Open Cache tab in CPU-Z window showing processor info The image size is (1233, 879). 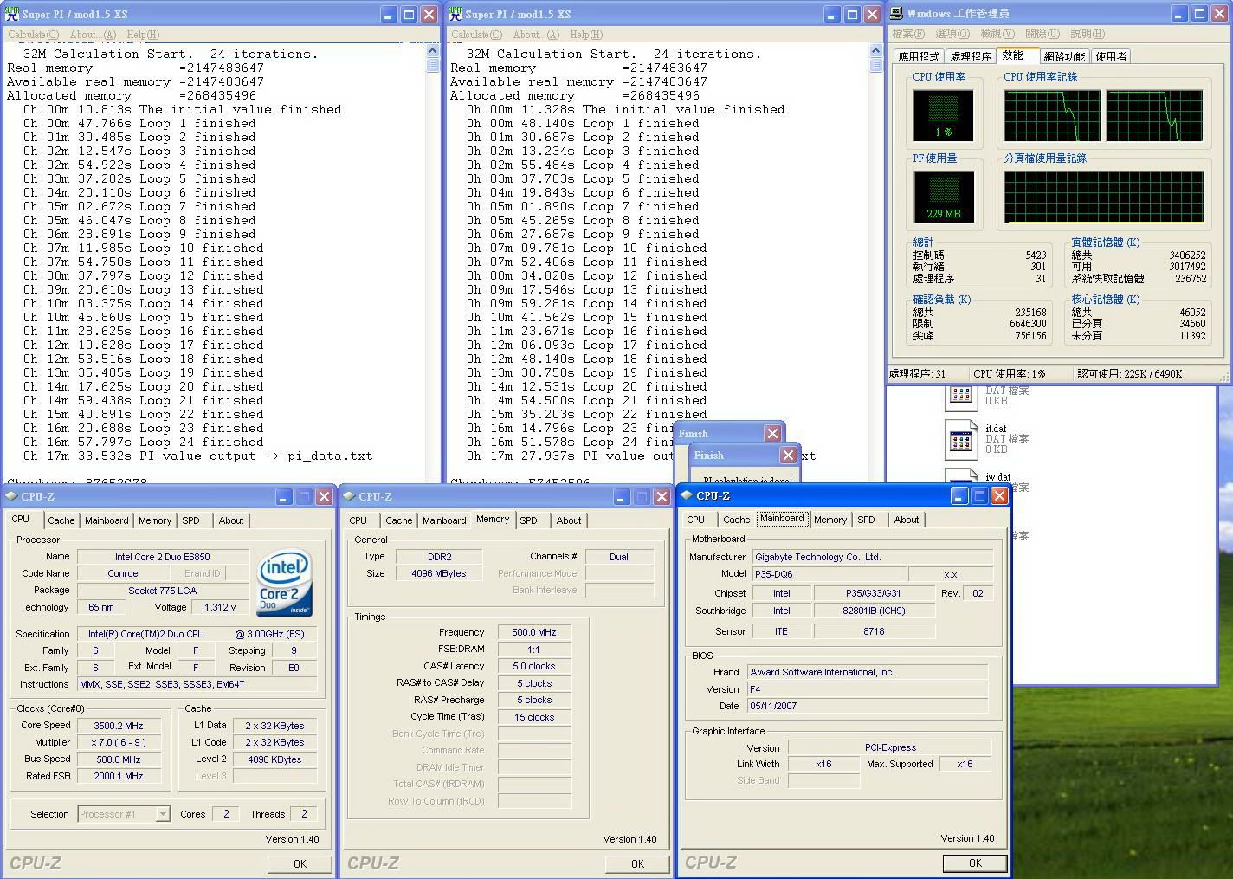coord(61,520)
